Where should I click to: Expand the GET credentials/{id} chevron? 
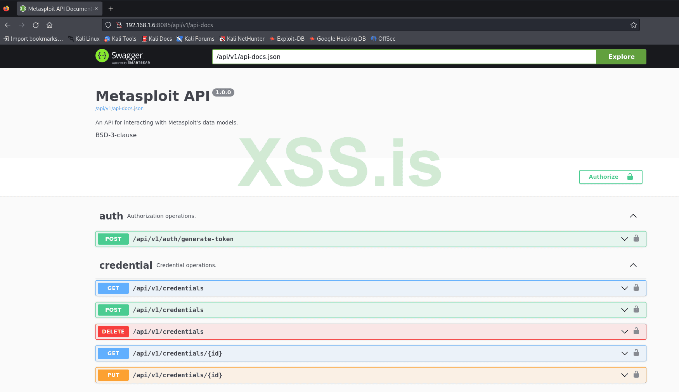point(625,354)
